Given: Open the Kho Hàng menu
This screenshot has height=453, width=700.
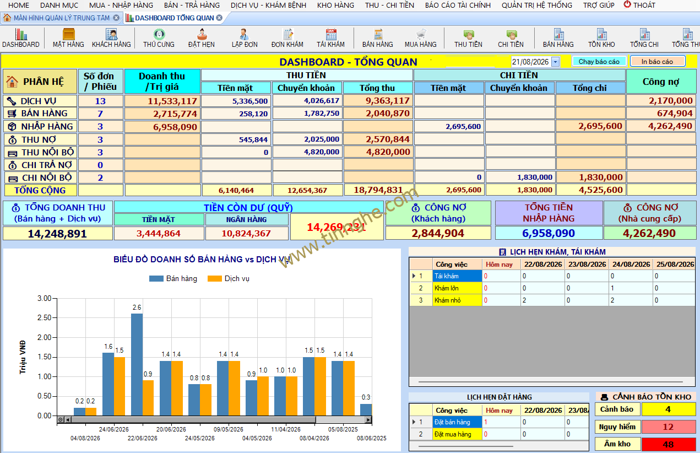Looking at the screenshot, I should pos(335,5).
